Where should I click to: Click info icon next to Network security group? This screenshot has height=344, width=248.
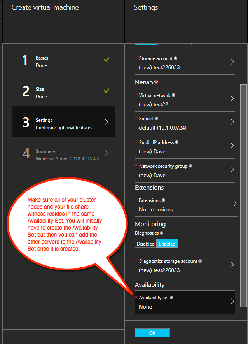pos(190,166)
